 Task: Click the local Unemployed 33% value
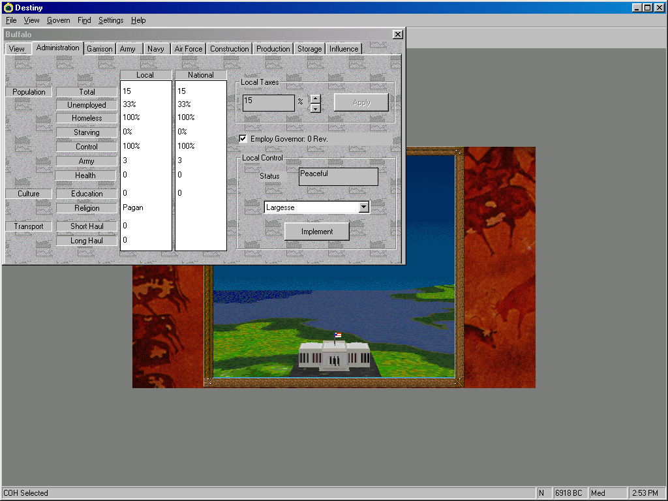tap(129, 104)
